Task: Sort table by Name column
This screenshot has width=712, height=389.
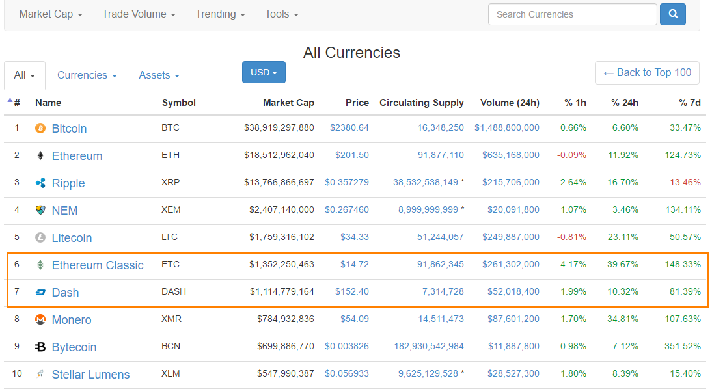Action: click(48, 103)
